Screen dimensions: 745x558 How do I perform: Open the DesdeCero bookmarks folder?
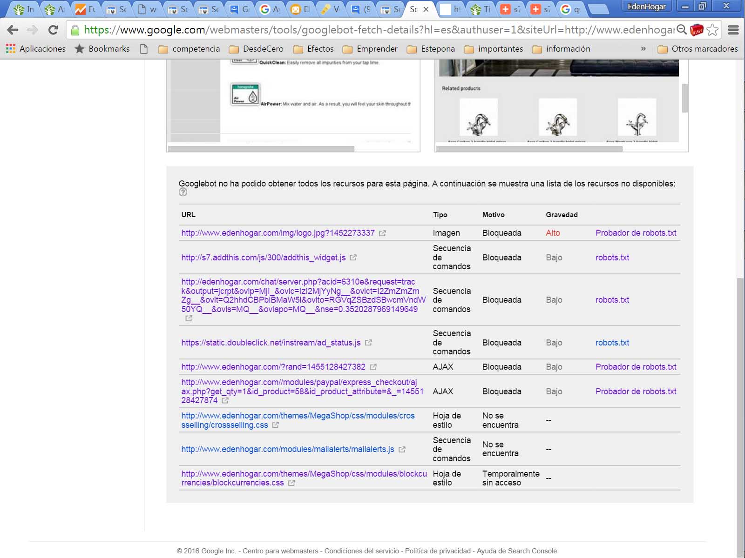click(x=256, y=49)
